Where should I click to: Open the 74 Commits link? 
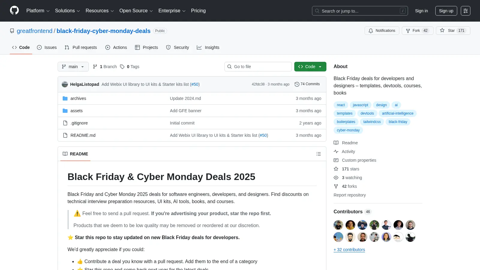307,84
